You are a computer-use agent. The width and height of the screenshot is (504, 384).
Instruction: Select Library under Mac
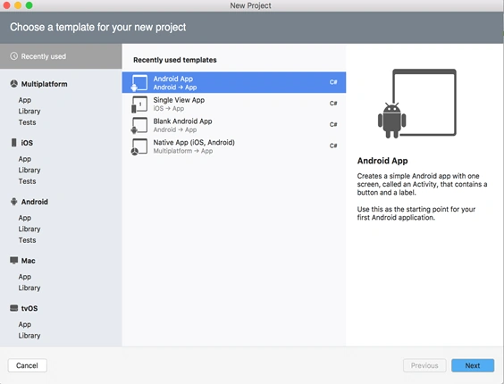[29, 288]
